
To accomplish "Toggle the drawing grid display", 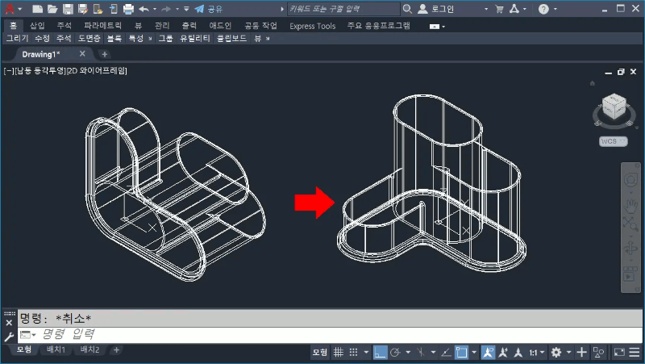I will click(339, 353).
